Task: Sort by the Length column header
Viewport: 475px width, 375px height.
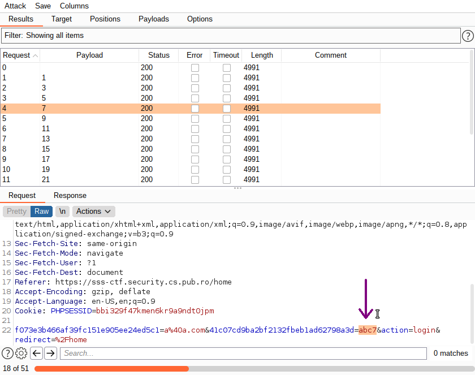Action: coord(262,55)
